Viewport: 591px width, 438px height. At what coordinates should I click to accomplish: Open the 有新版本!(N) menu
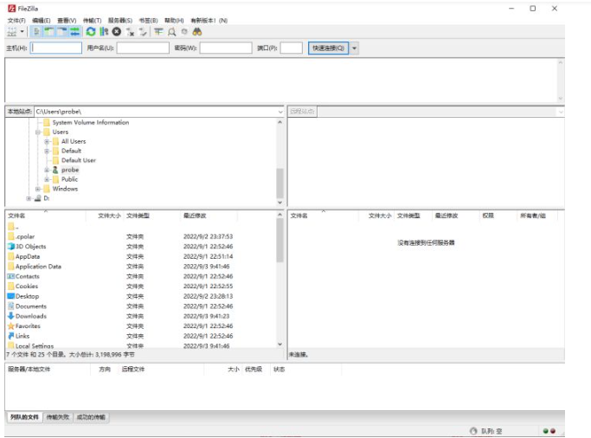(209, 21)
